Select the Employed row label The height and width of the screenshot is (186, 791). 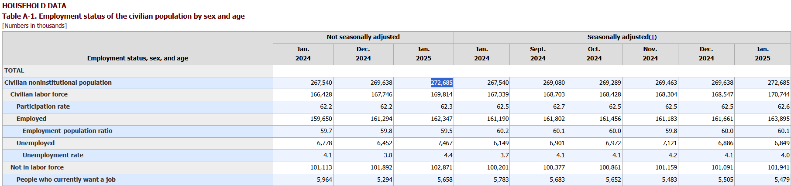click(31, 119)
